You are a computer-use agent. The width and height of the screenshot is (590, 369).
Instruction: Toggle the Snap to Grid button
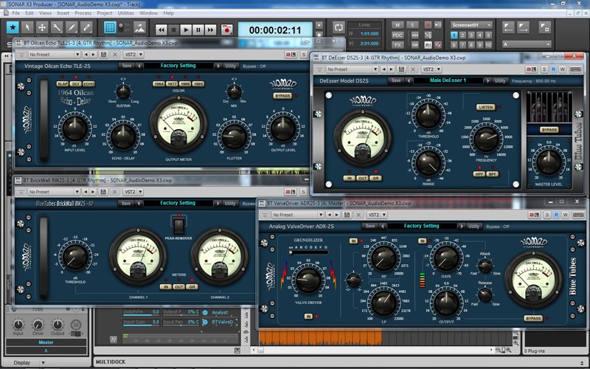tap(110, 27)
